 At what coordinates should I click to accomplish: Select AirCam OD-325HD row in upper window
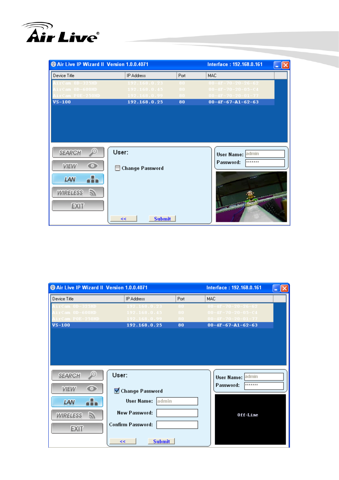click(x=163, y=83)
